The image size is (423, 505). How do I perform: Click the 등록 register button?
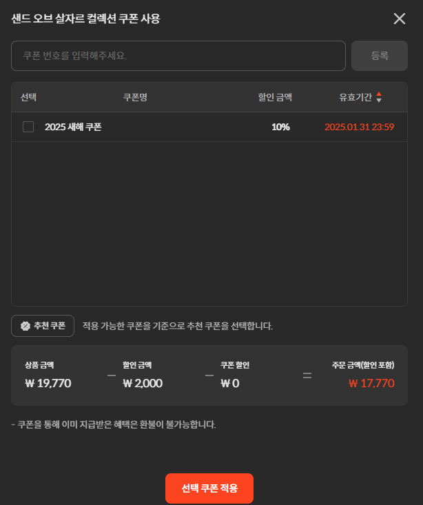tap(379, 56)
